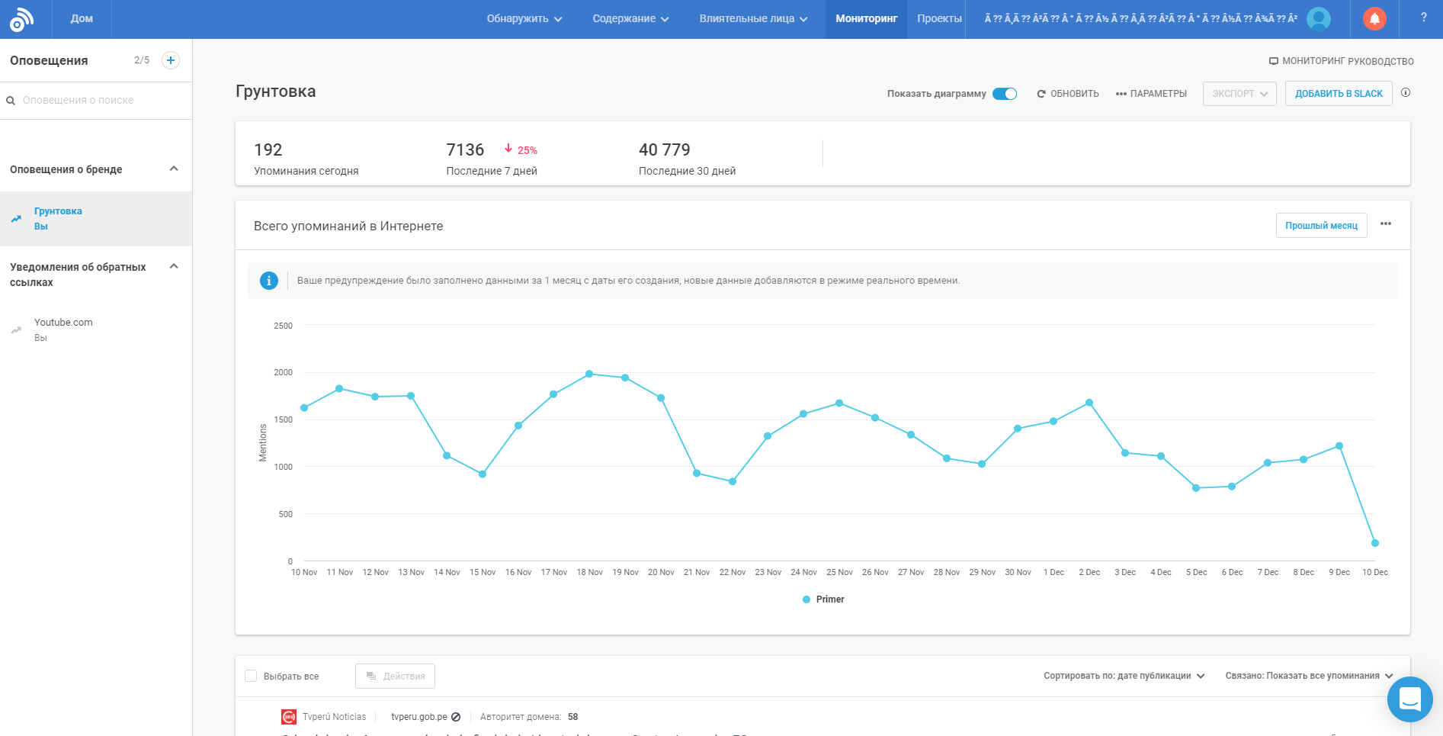Image resolution: width=1443 pixels, height=736 pixels.
Task: Click the 22 Nov data point on chart
Action: coord(733,481)
